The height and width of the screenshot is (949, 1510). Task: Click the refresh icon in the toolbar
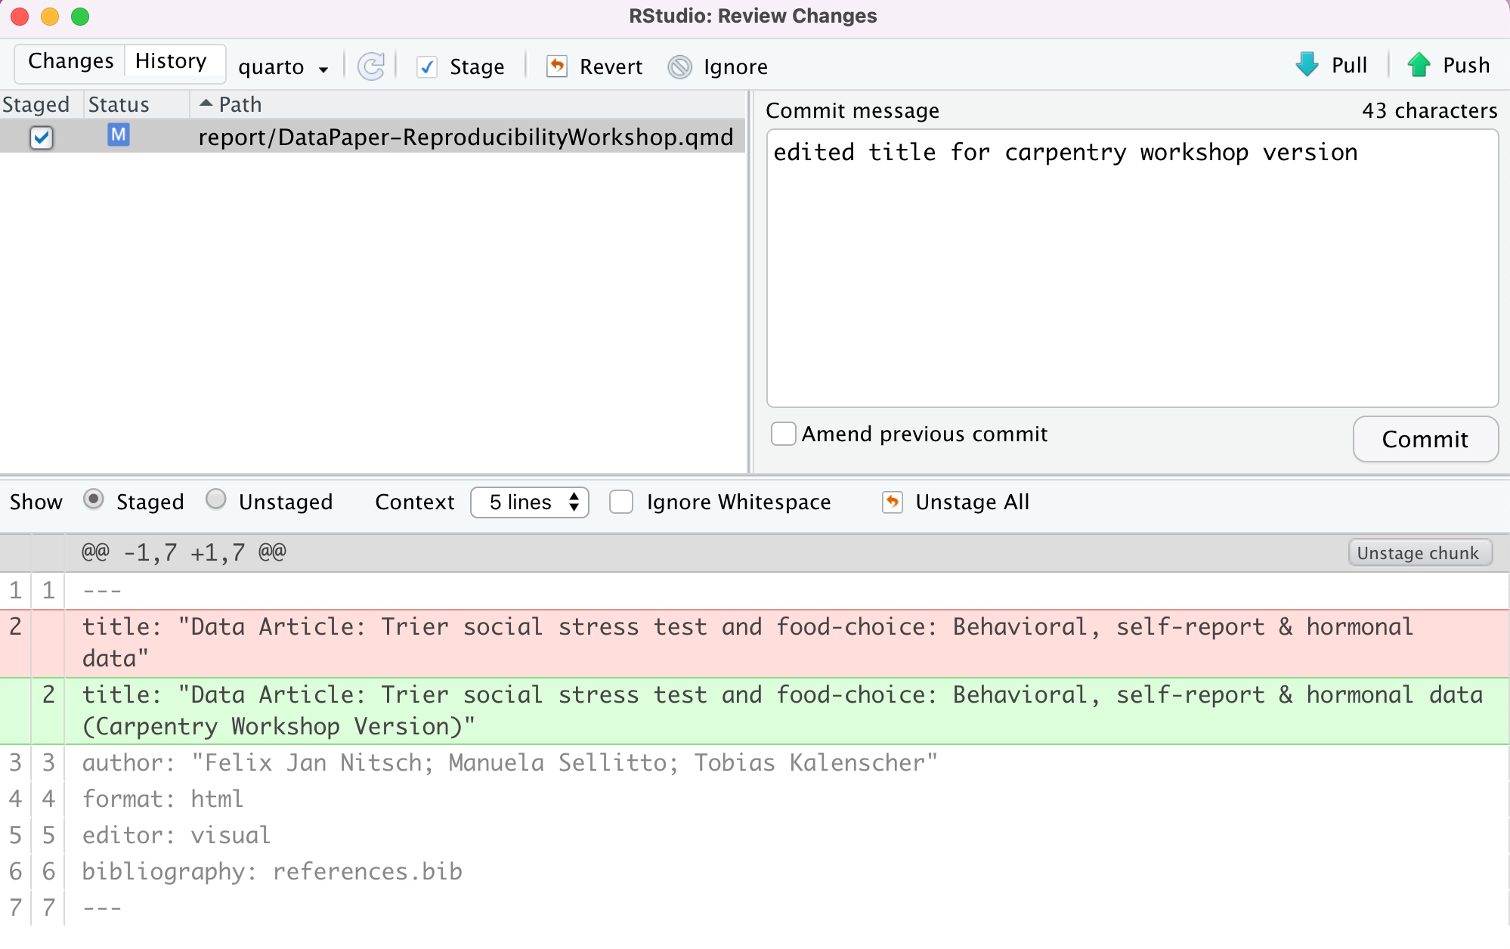pyautogui.click(x=371, y=66)
